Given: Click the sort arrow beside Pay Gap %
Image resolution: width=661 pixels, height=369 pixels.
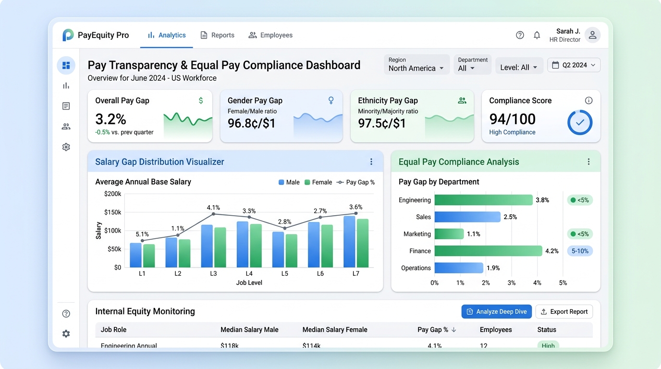Looking at the screenshot, I should click(x=453, y=330).
